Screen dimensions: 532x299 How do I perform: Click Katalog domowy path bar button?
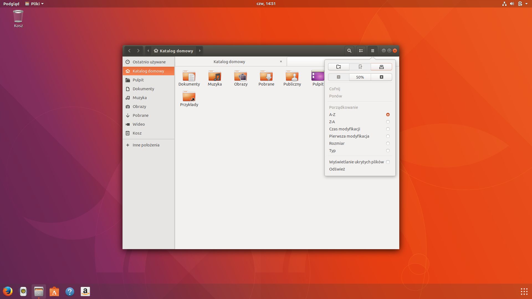tap(173, 51)
